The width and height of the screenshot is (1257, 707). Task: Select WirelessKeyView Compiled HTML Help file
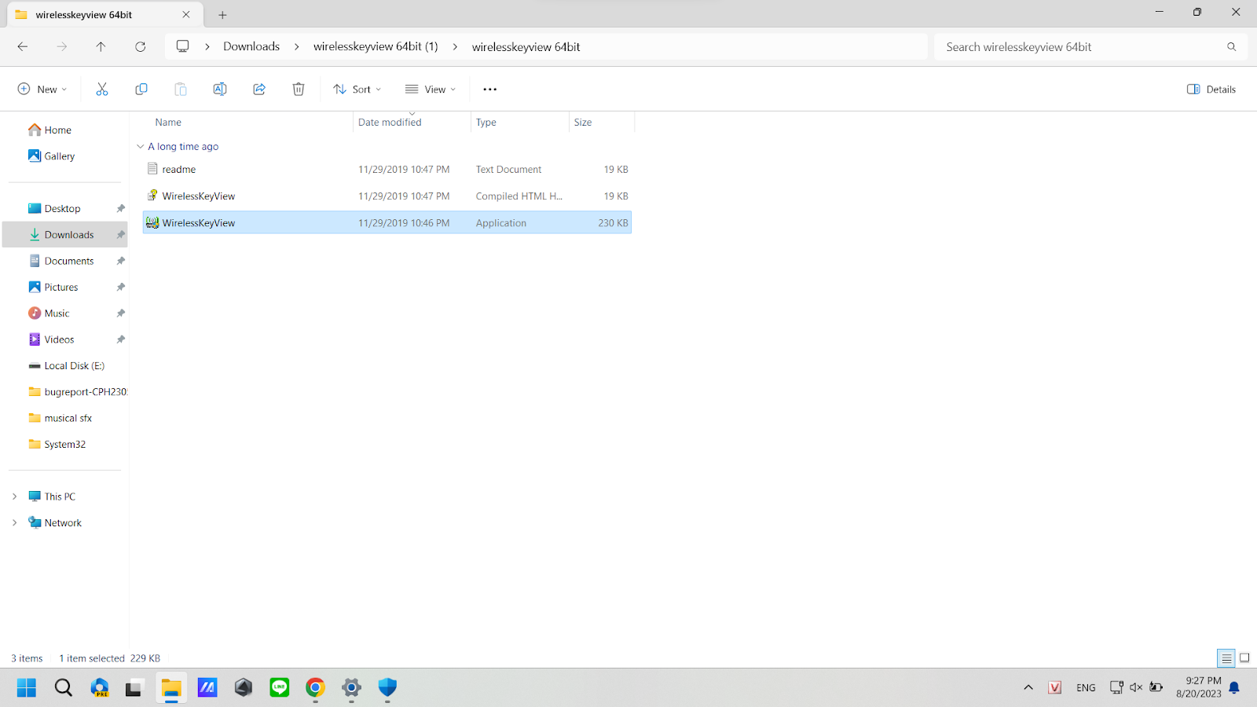coord(387,196)
